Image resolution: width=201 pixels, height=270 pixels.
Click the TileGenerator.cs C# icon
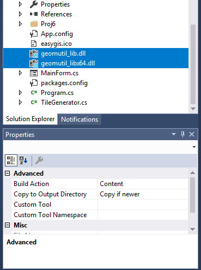coord(34,103)
